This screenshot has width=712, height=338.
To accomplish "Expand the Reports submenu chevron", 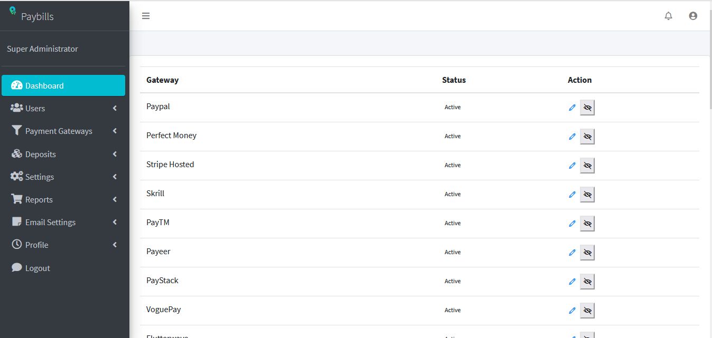I will point(115,199).
